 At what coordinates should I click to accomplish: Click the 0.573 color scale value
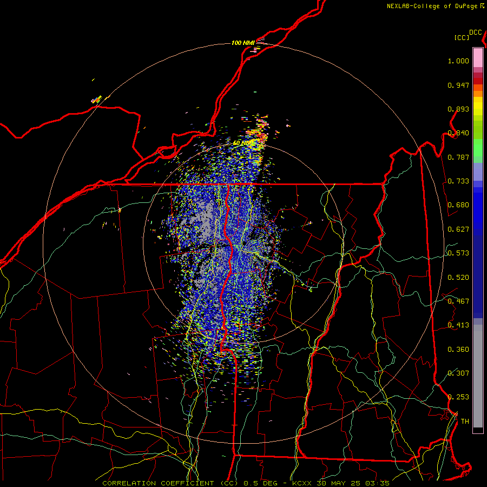coord(458,253)
